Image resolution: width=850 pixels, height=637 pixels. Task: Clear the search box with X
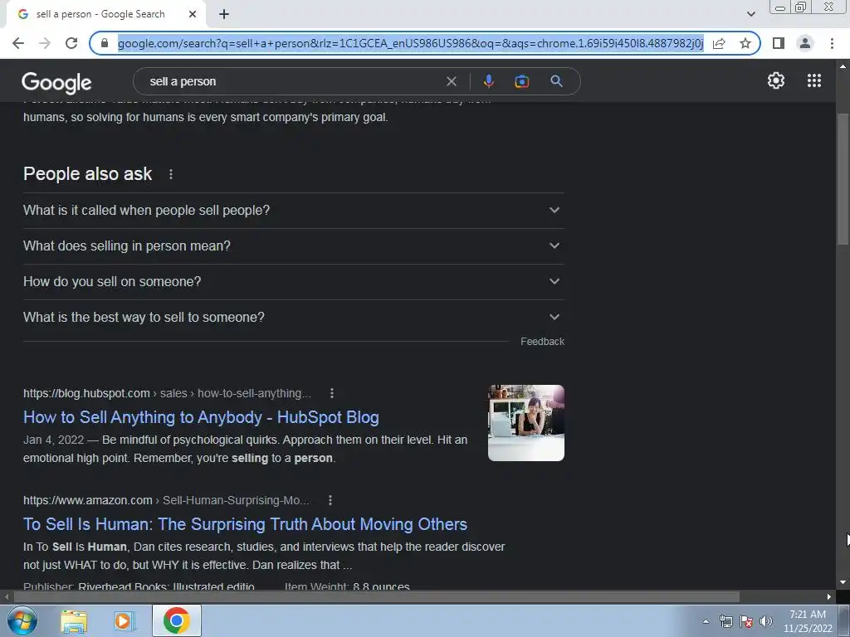[x=451, y=81]
